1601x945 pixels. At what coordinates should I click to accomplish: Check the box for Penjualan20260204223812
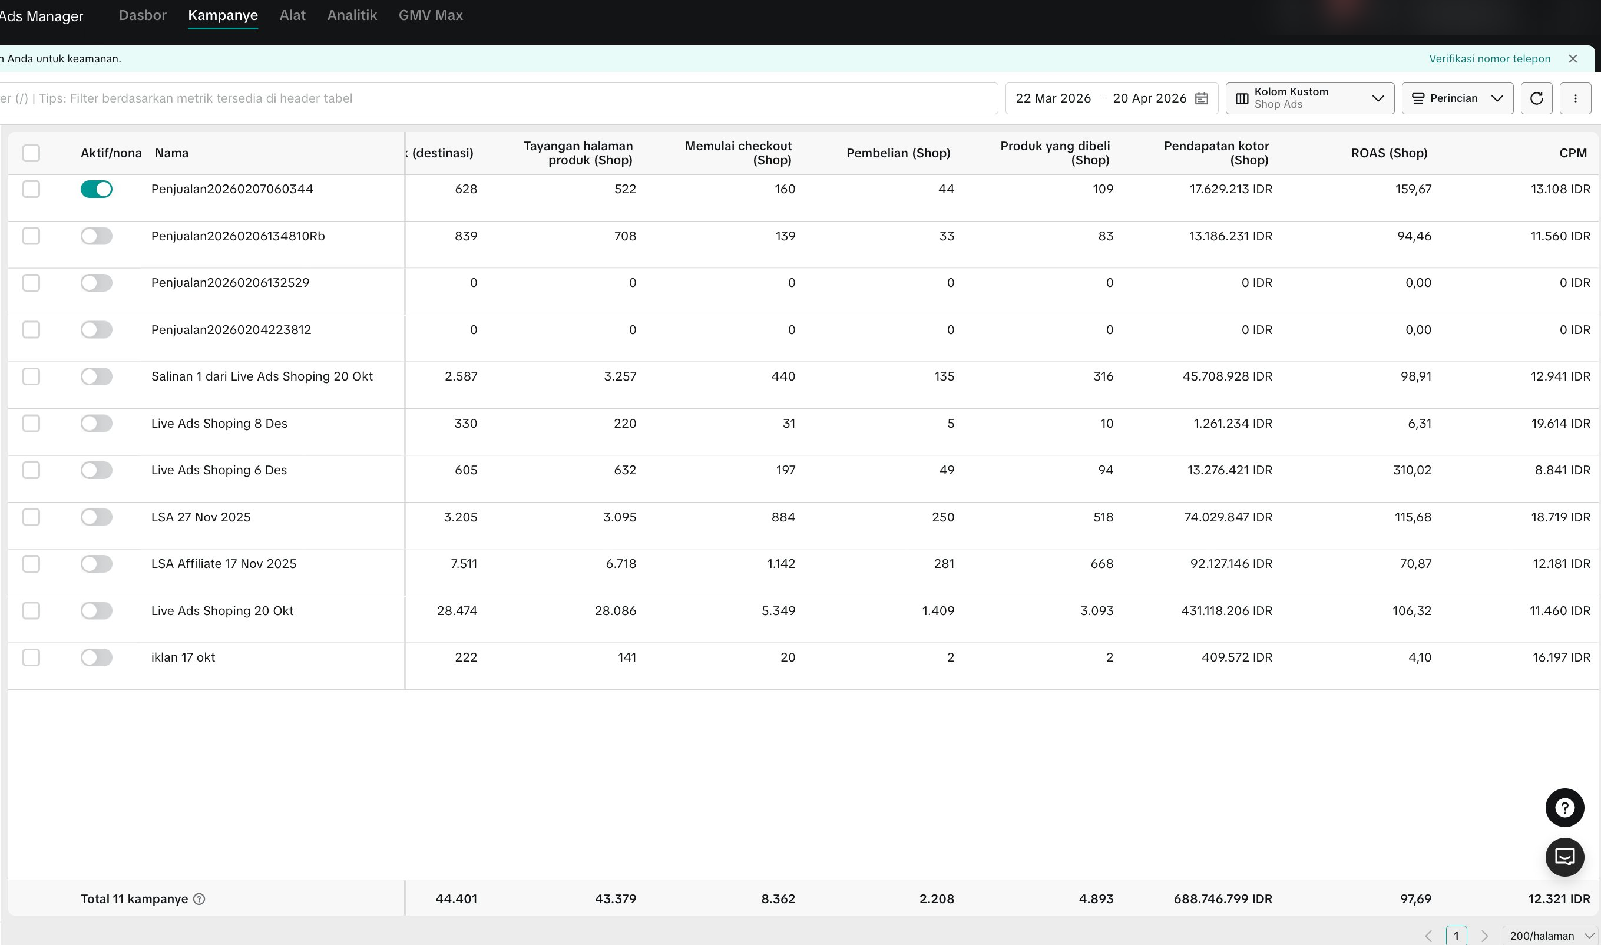(31, 330)
